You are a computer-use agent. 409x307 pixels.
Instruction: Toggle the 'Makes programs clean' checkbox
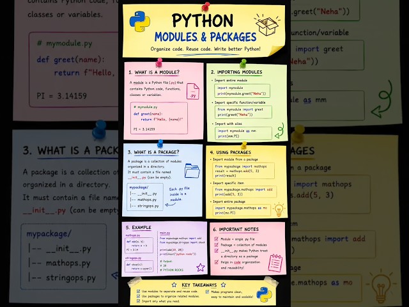[207, 292]
